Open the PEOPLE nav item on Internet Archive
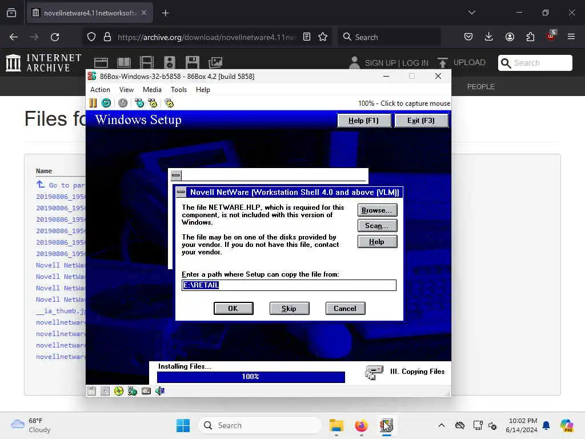Viewport: 585px width, 439px height. click(x=480, y=87)
